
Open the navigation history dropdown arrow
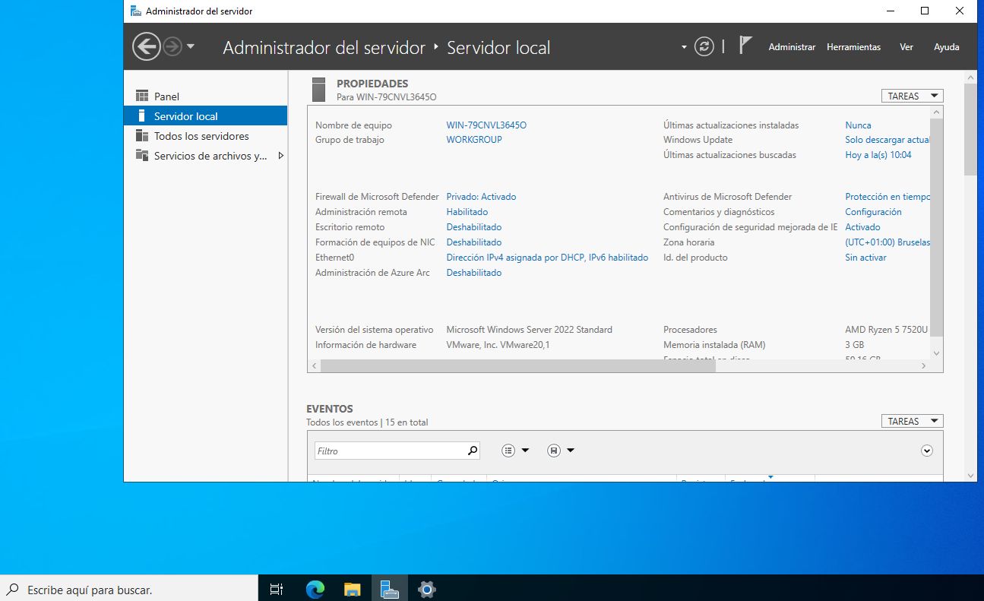pos(191,46)
